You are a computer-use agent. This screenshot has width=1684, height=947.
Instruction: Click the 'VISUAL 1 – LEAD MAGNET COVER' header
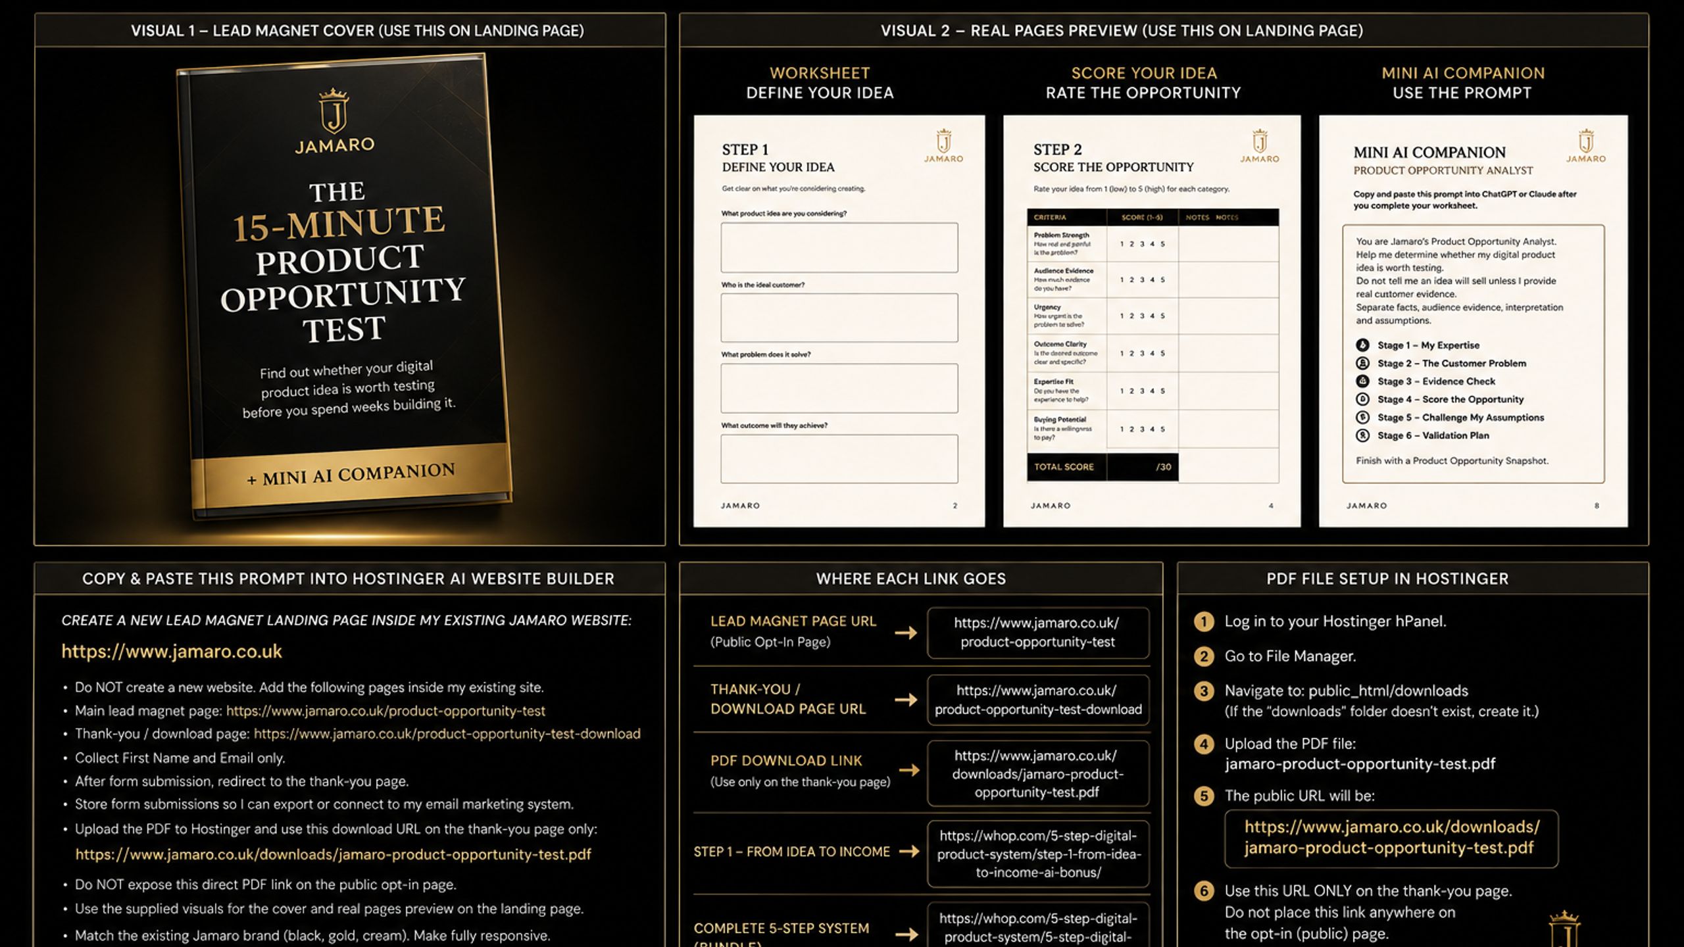[x=357, y=30]
